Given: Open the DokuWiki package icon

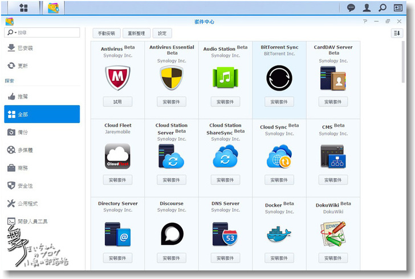Looking at the screenshot, I should tap(333, 233).
